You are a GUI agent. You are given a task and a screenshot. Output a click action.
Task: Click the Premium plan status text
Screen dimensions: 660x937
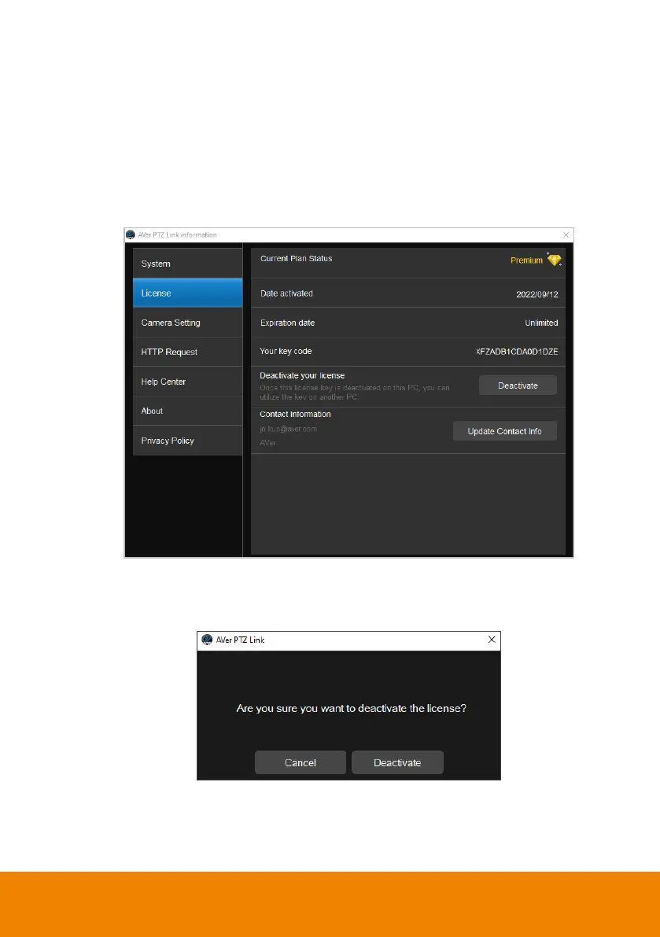pos(526,260)
